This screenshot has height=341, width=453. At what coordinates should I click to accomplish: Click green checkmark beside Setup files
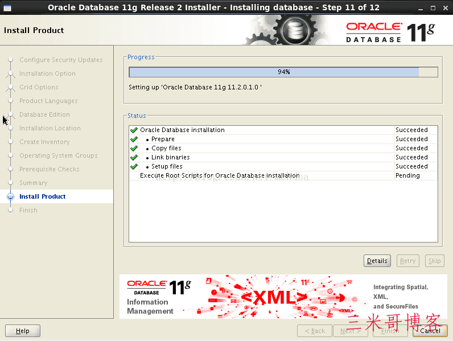[x=134, y=166]
